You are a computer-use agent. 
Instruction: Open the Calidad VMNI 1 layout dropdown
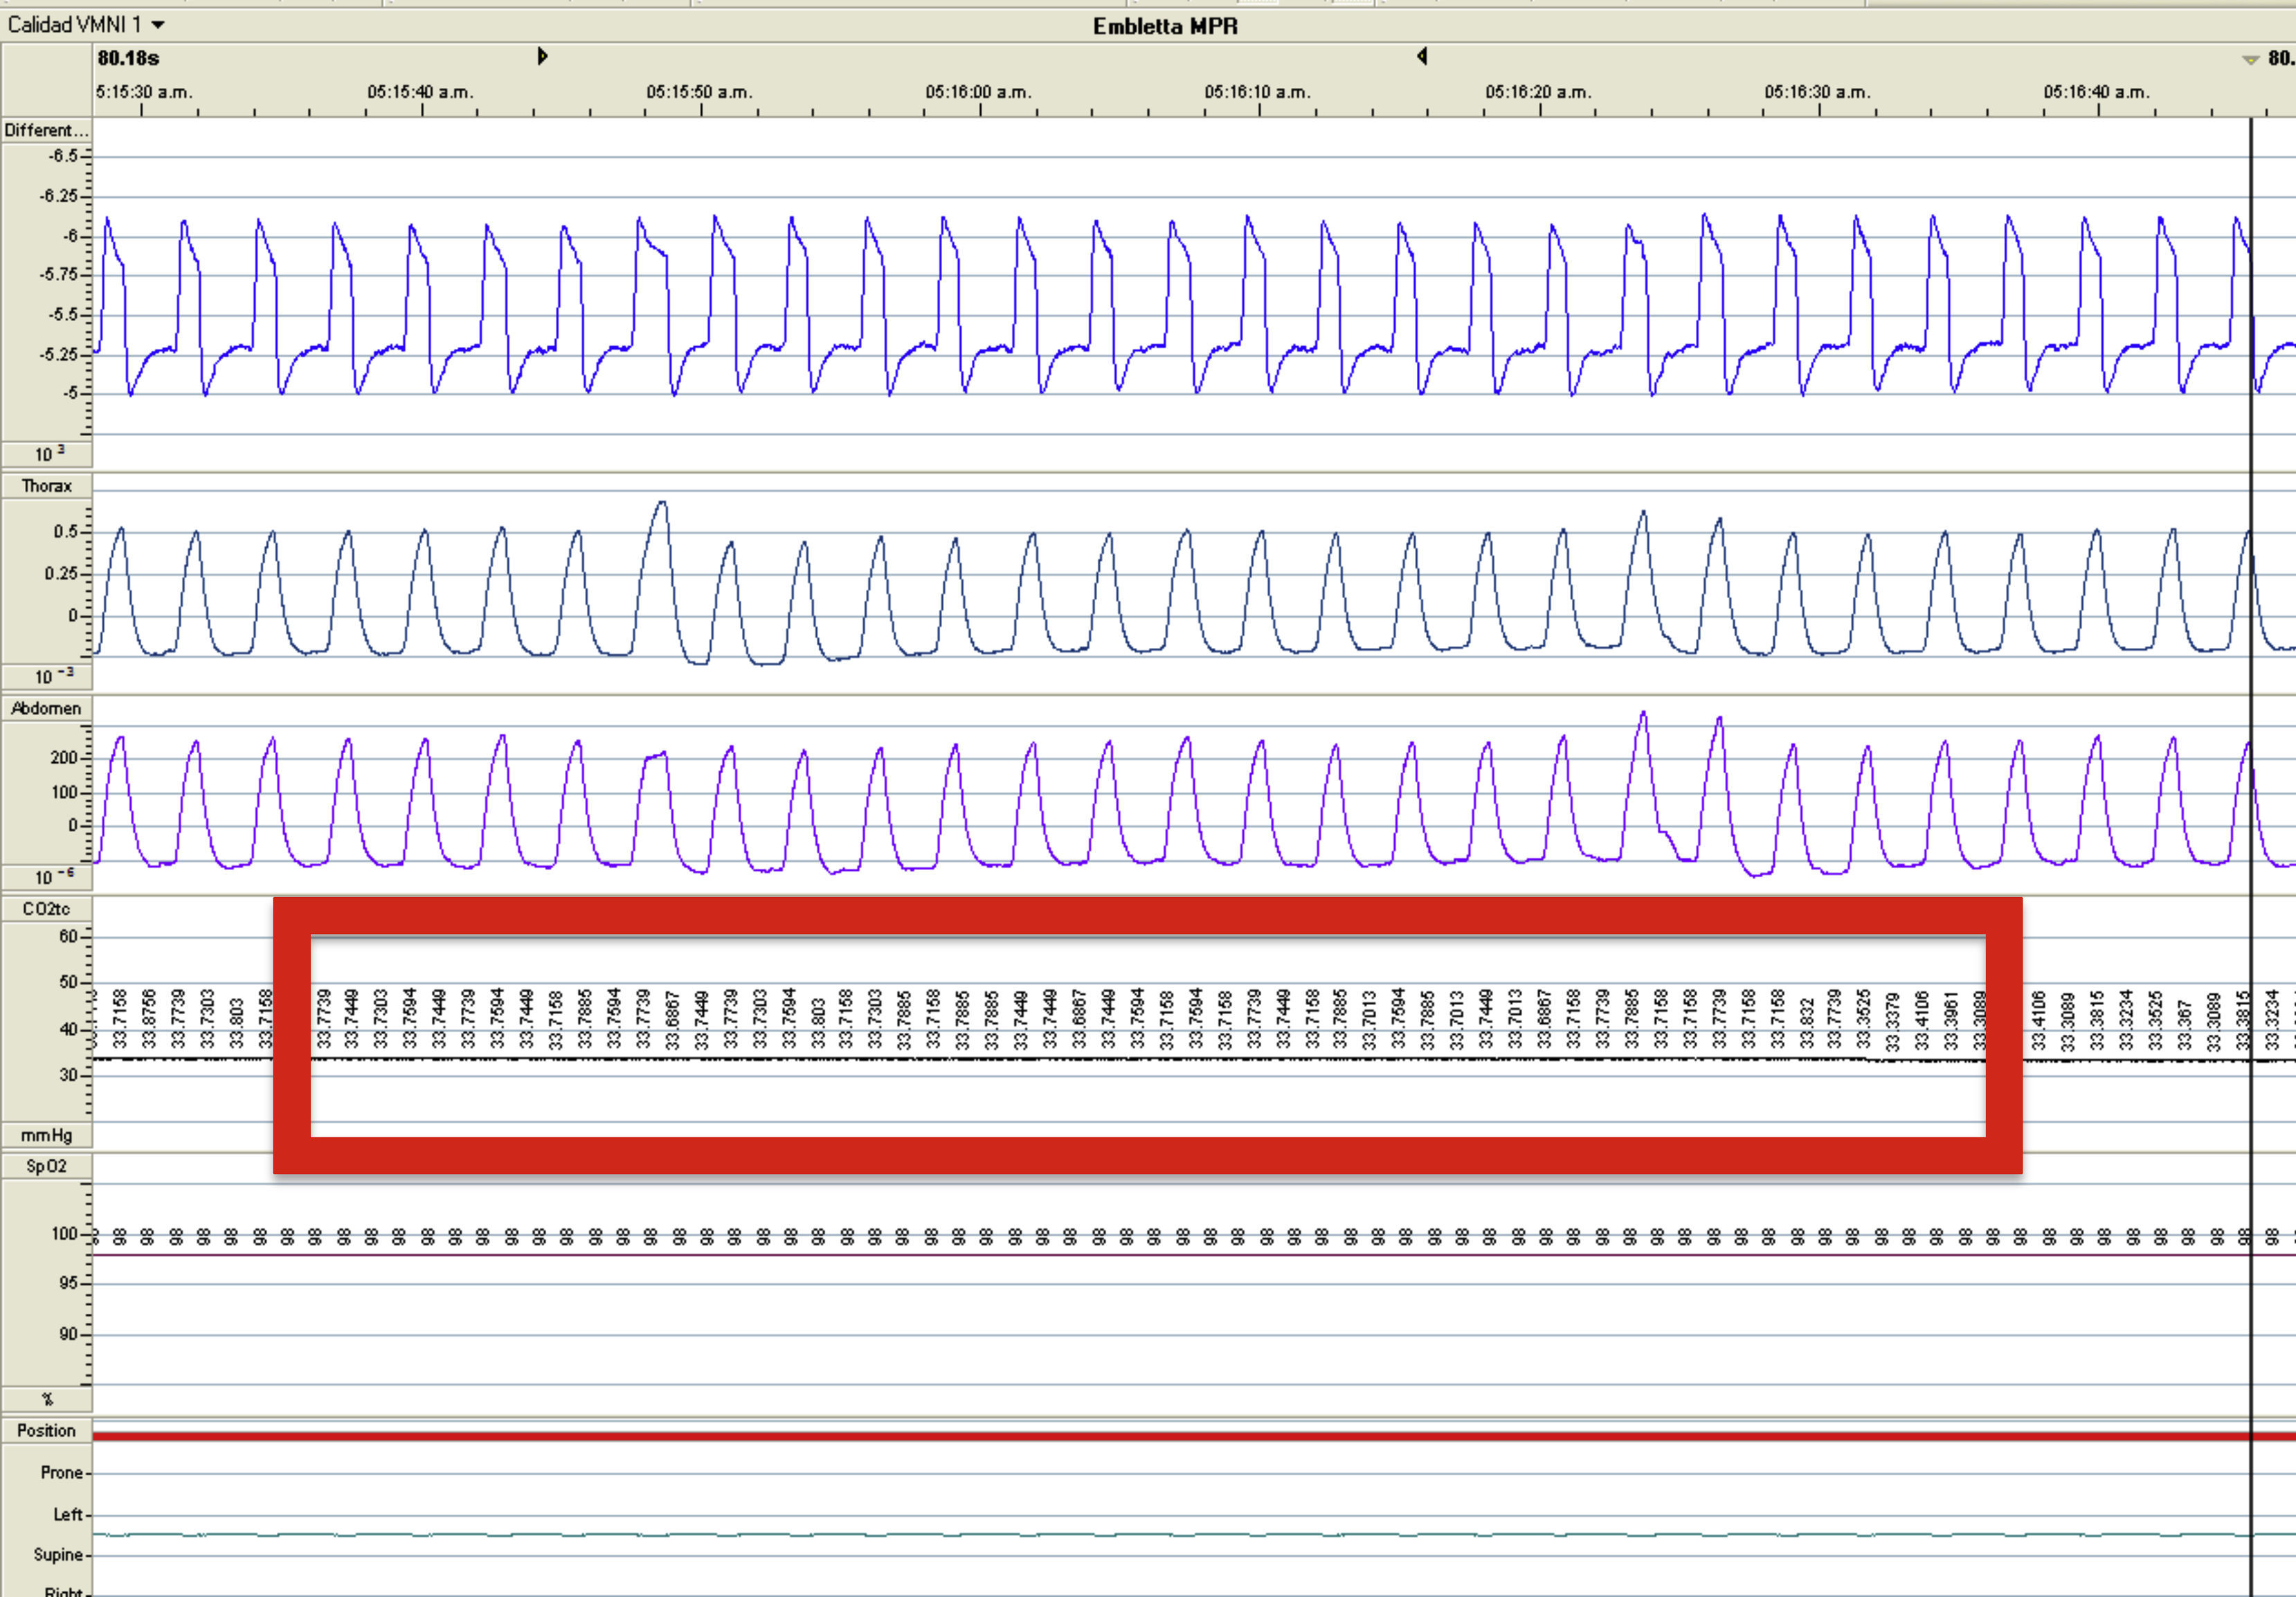click(x=157, y=25)
